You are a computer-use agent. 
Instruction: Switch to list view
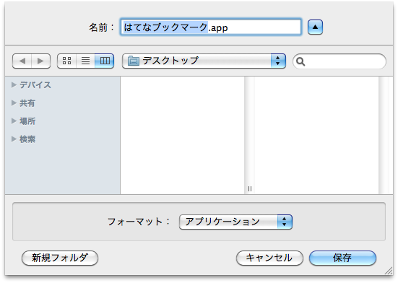(85, 61)
